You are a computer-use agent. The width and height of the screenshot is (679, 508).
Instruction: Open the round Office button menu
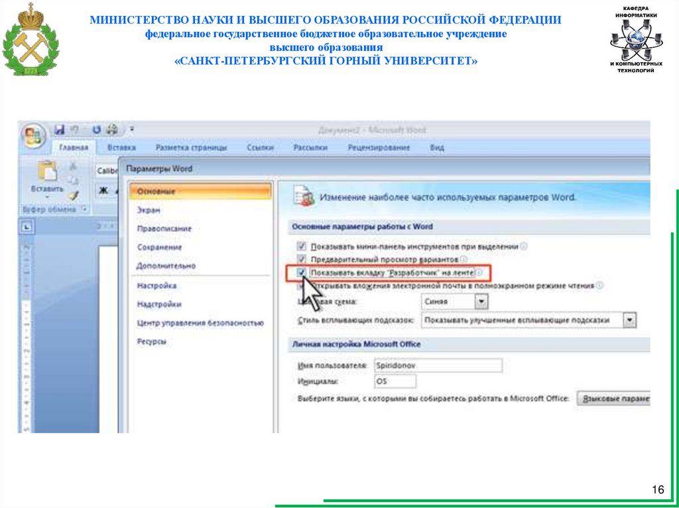click(34, 136)
